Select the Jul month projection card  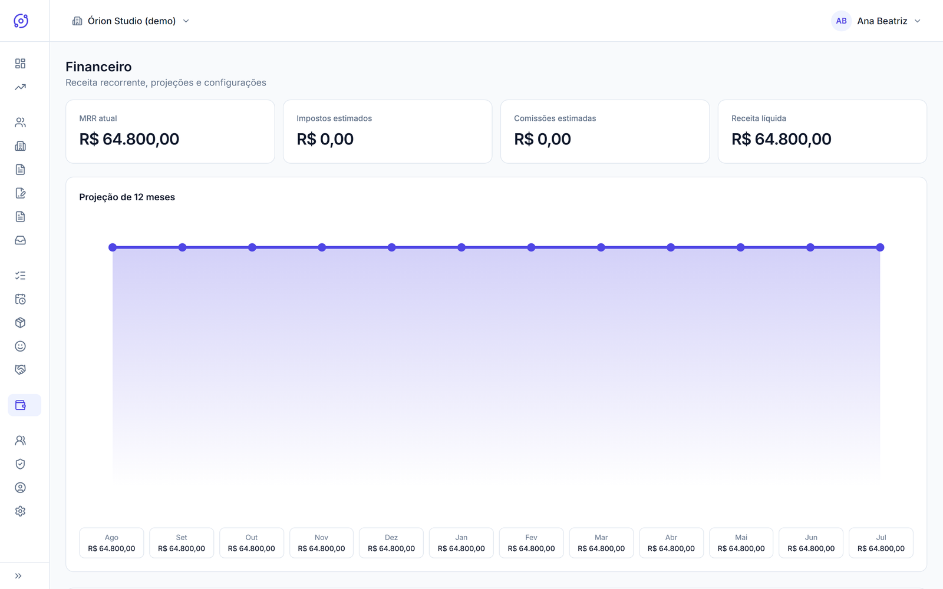[881, 542]
